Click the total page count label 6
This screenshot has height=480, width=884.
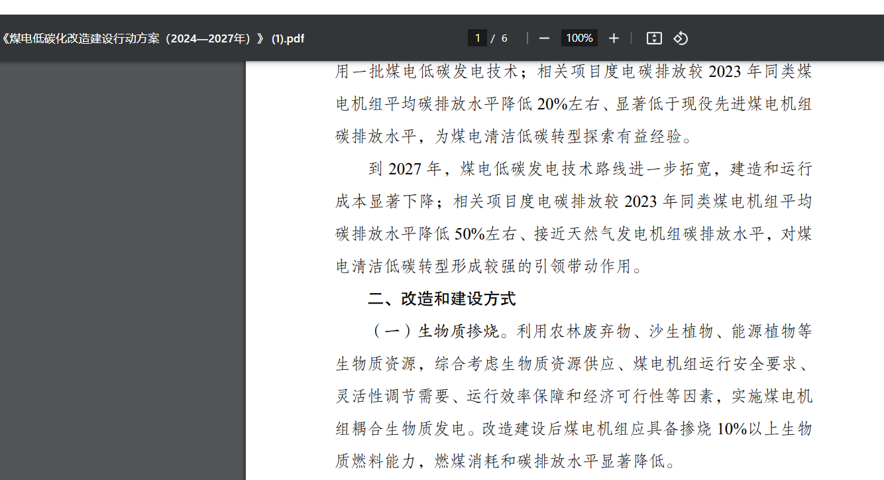504,38
